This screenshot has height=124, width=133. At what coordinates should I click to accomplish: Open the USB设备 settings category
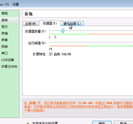tap(8, 60)
